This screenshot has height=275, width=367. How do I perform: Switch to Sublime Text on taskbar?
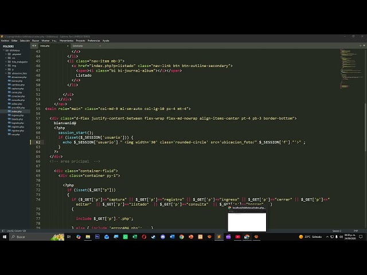tap(219, 237)
